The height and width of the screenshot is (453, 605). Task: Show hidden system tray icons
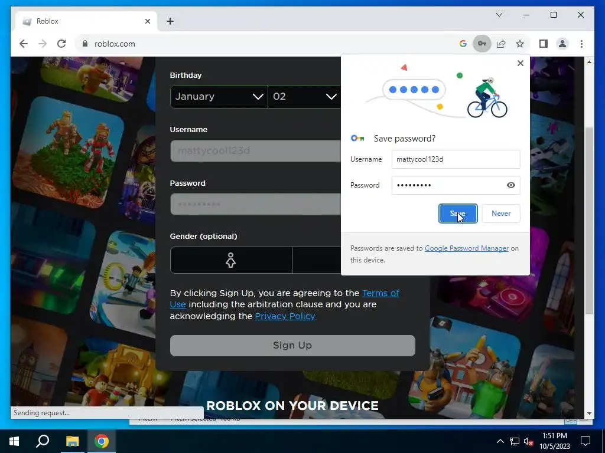500,441
